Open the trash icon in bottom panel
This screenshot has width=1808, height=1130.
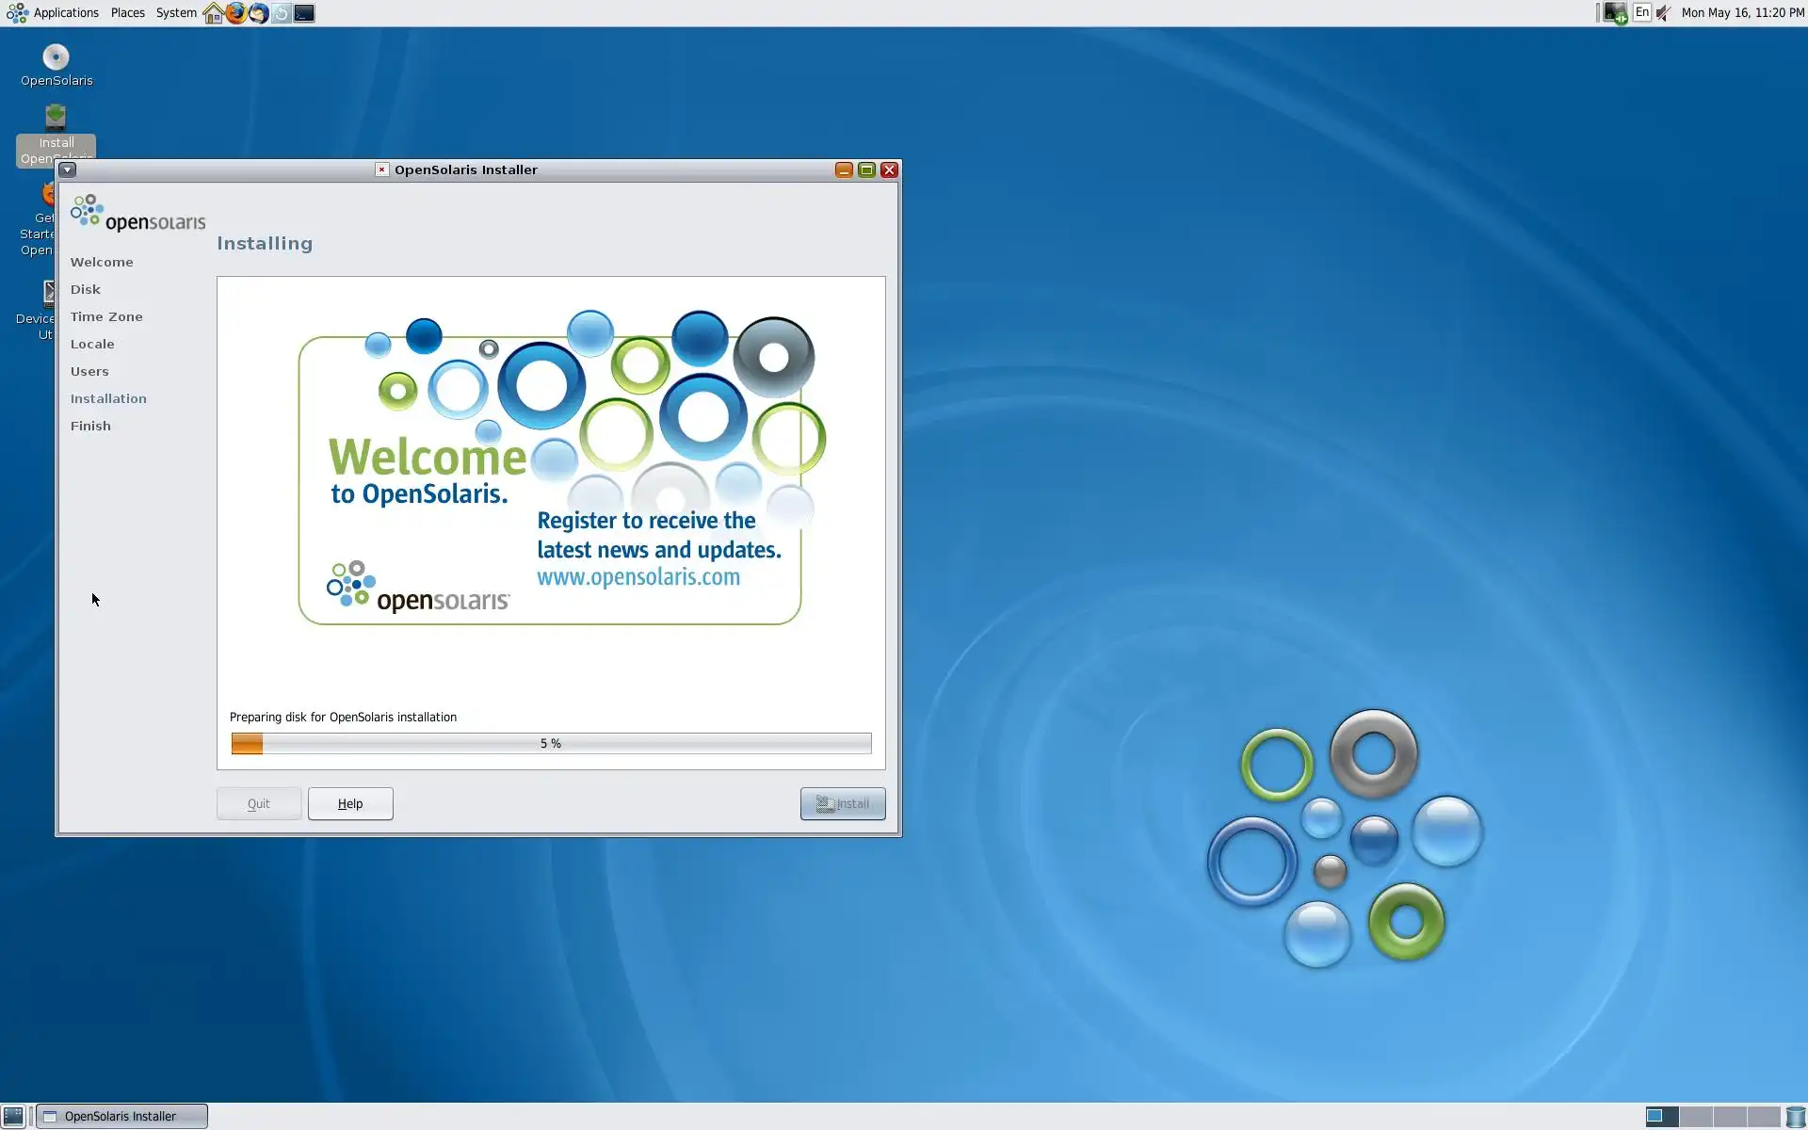[1796, 1116]
